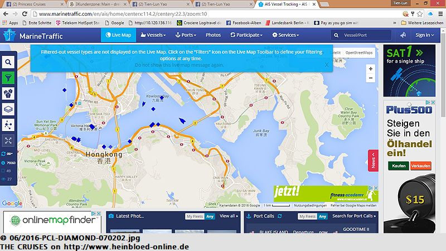Viewport: 446px width, 251px height.
Task: Switch map to OpenStreetMaps layer
Action: pyautogui.click(x=359, y=52)
